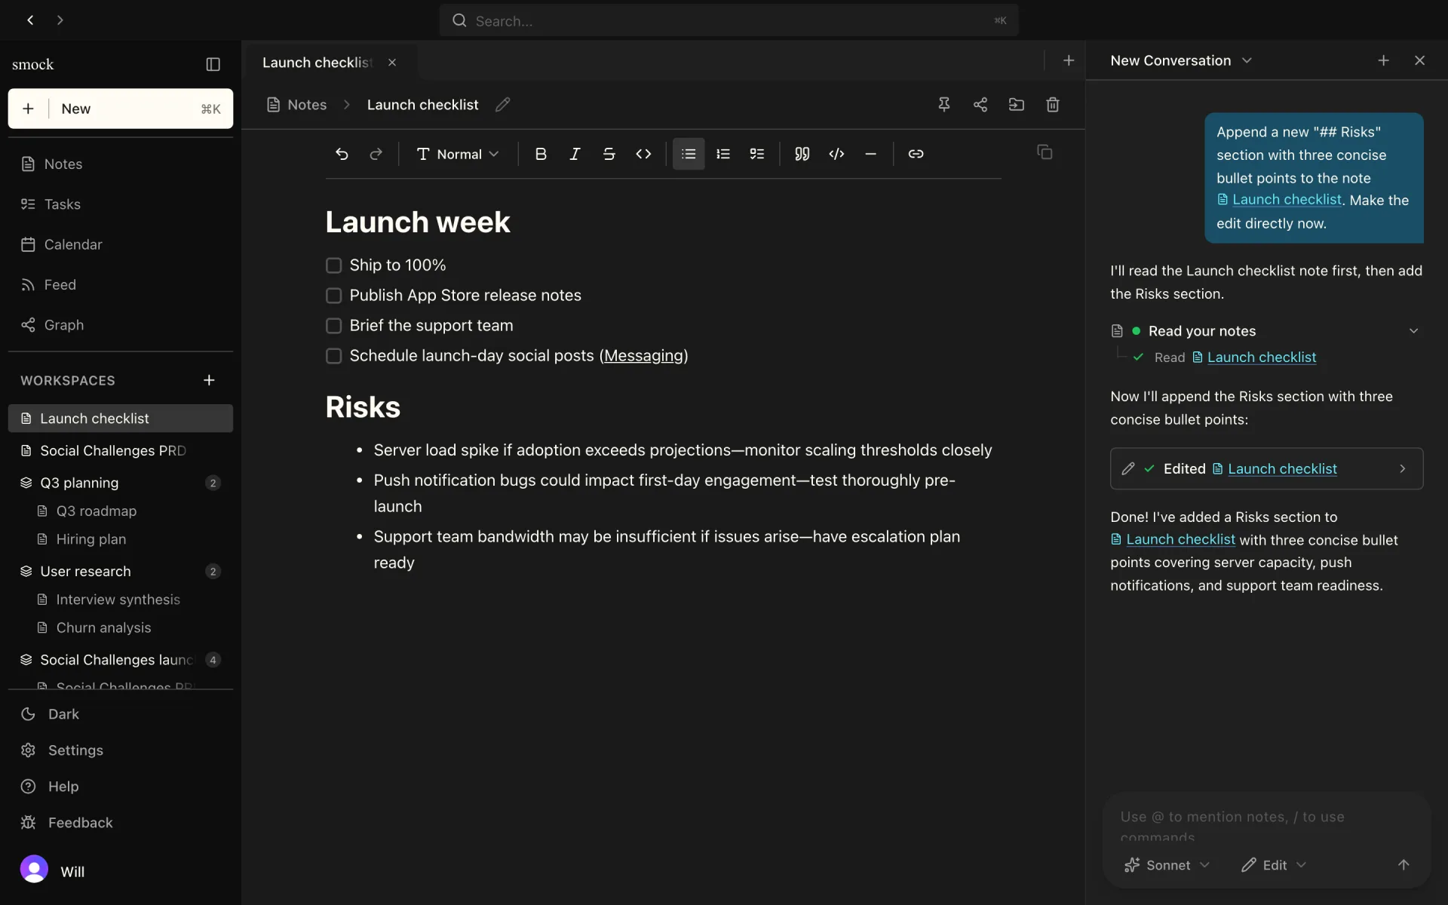1448x905 pixels.
Task: Focus the Search field at top
Action: coord(729,20)
